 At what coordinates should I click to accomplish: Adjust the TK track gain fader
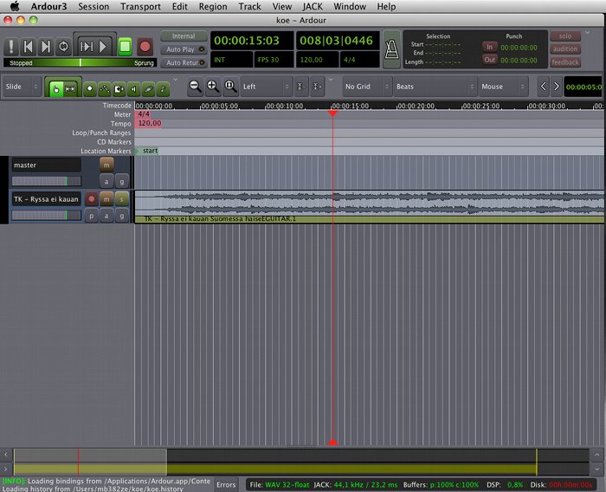tap(47, 215)
